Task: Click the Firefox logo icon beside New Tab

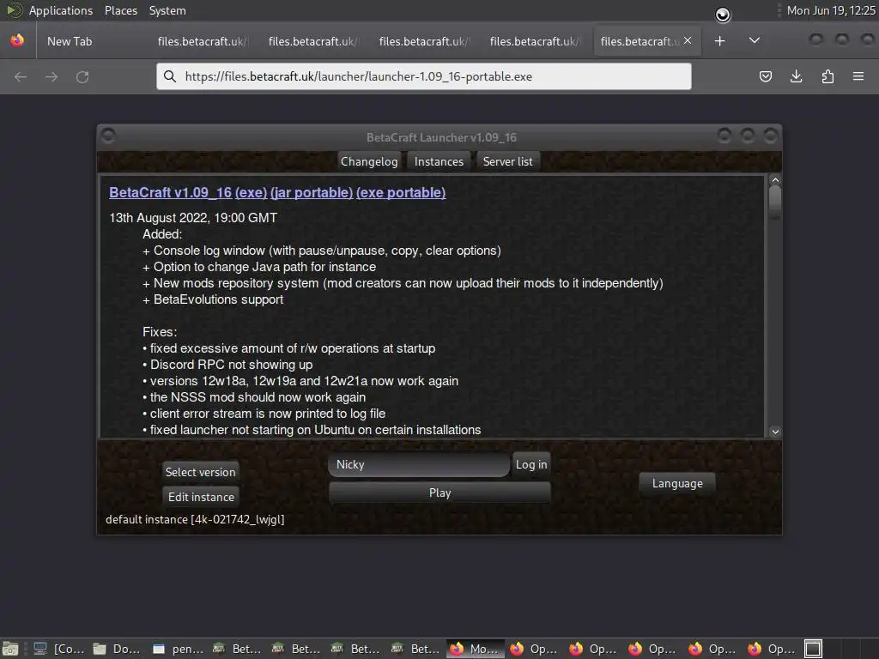Action: pos(17,40)
